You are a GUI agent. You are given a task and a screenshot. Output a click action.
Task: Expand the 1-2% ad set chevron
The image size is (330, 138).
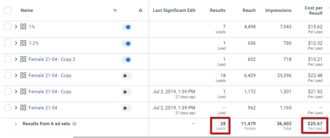click(x=16, y=43)
